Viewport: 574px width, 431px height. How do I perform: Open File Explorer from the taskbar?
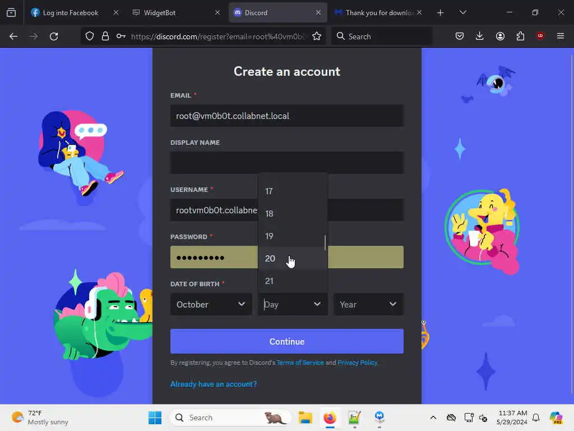pyautogui.click(x=305, y=418)
